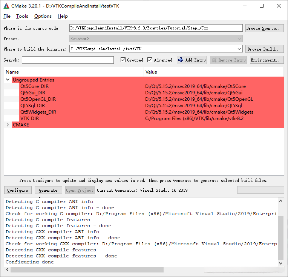The width and height of the screenshot is (288, 277).
Task: Select the Qt5OpenGL_DIR entry
Action: [x=38, y=99]
